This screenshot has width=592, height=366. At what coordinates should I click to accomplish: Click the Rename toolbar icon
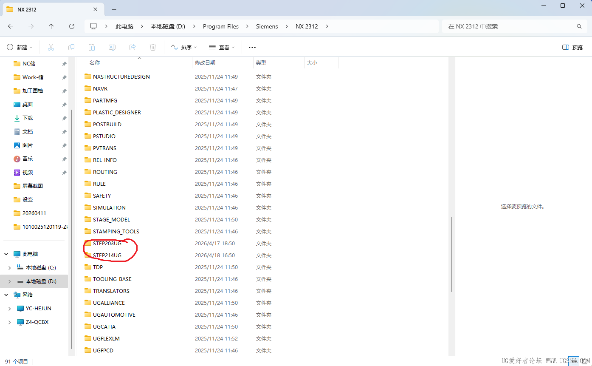pyautogui.click(x=112, y=47)
